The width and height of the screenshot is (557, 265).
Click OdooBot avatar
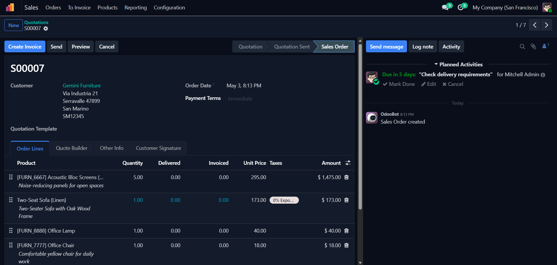coord(372,118)
